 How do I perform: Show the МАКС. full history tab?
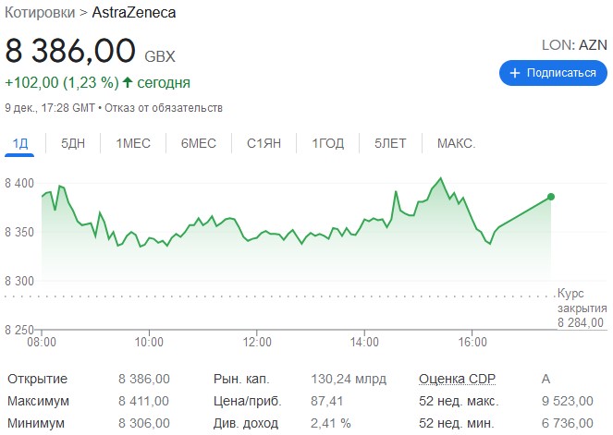click(x=456, y=144)
